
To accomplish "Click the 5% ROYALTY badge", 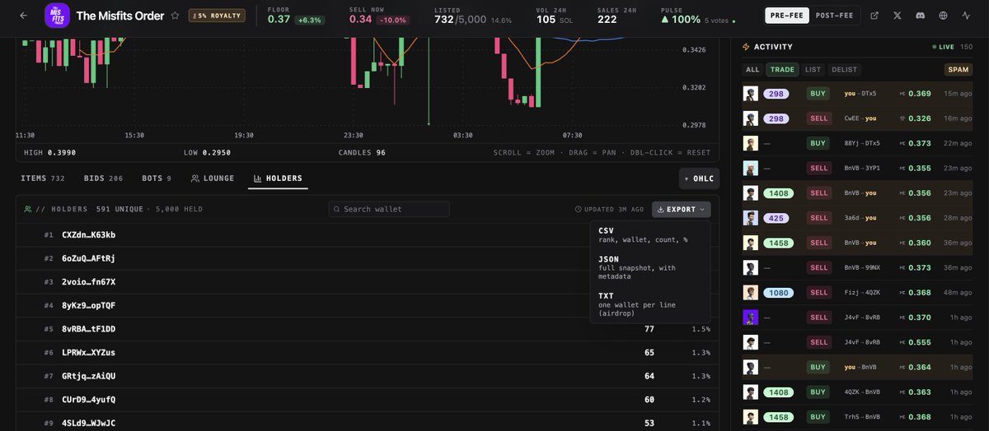I will pyautogui.click(x=217, y=16).
